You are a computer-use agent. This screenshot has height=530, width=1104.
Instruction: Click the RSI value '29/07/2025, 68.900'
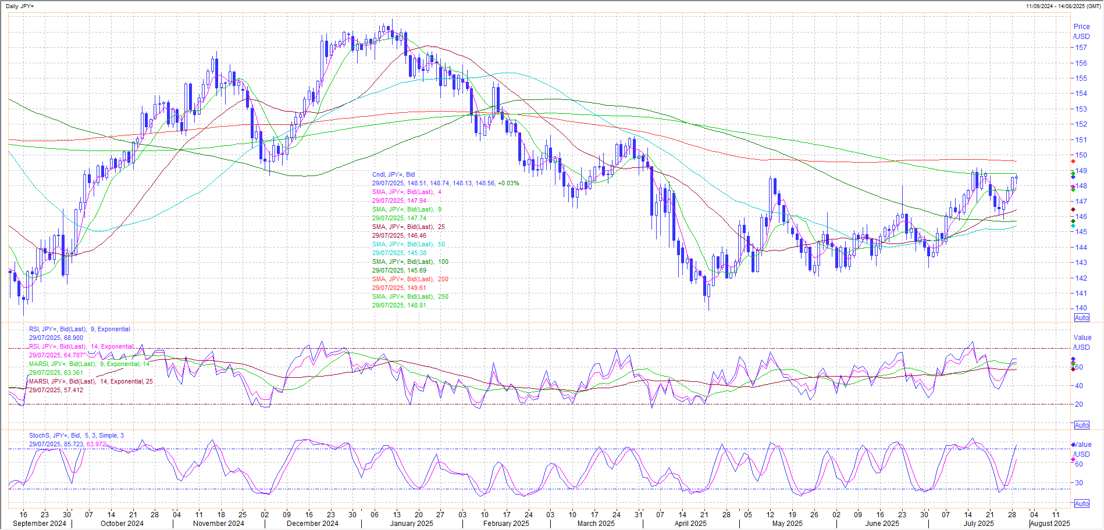point(56,338)
